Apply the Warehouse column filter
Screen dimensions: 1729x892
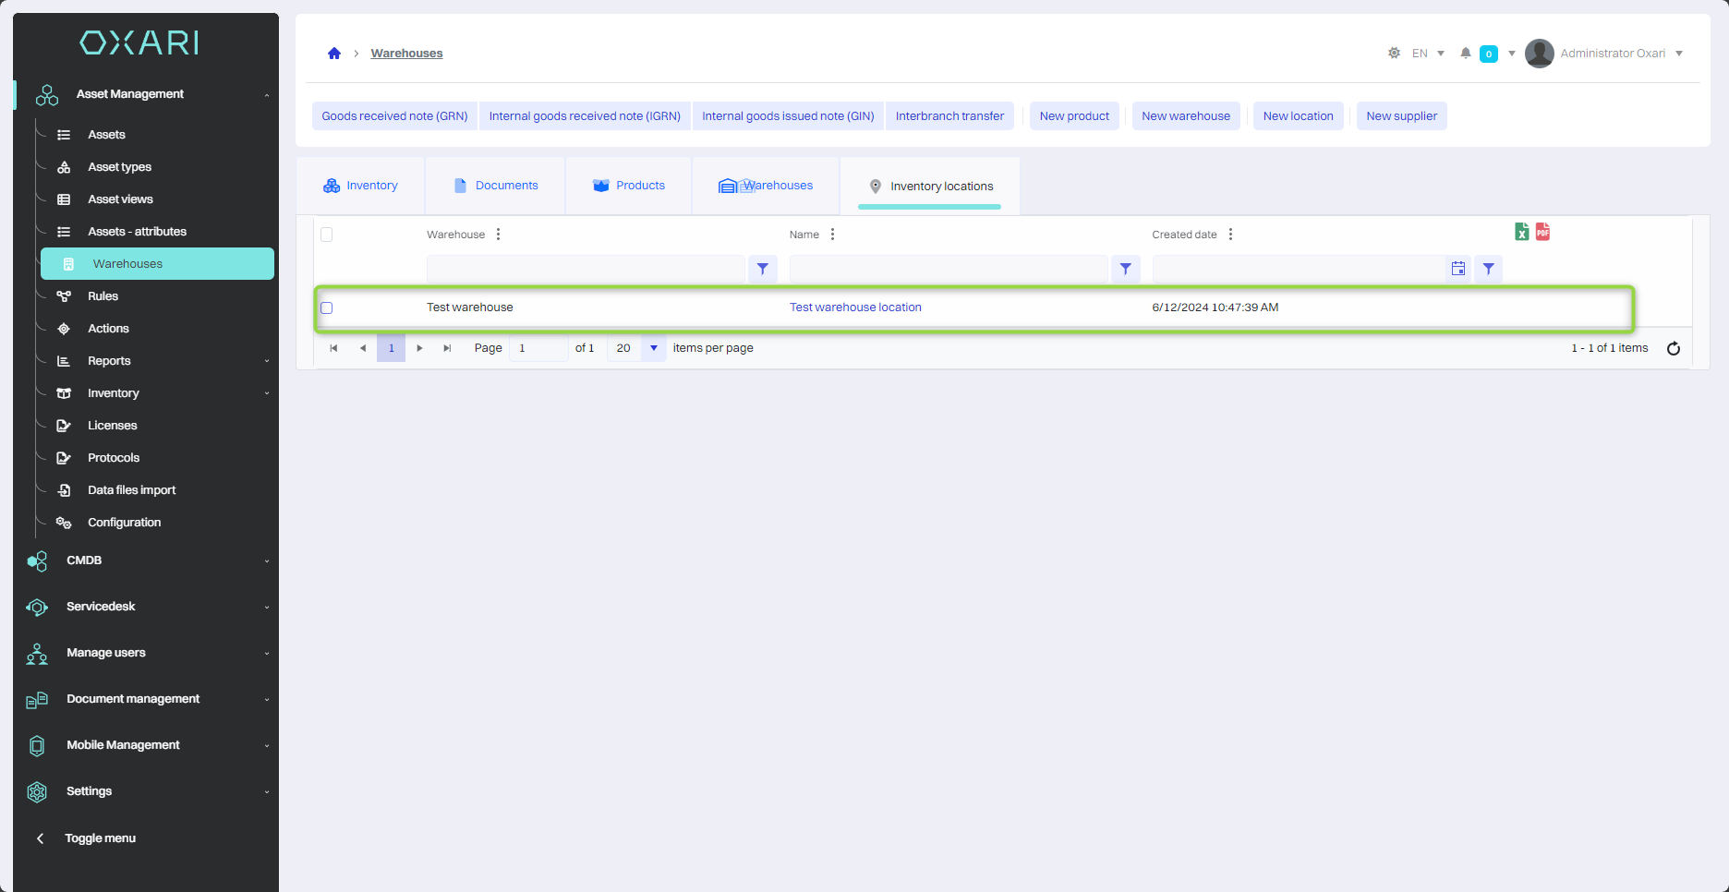[762, 269]
